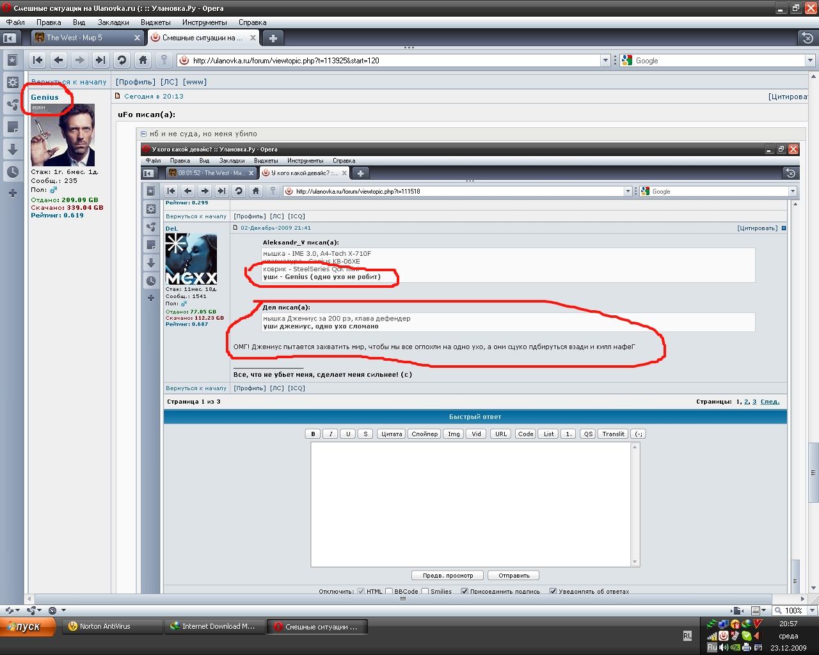819x655 pixels.
Task: Open the Правка menu in Opera
Action: coord(49,22)
